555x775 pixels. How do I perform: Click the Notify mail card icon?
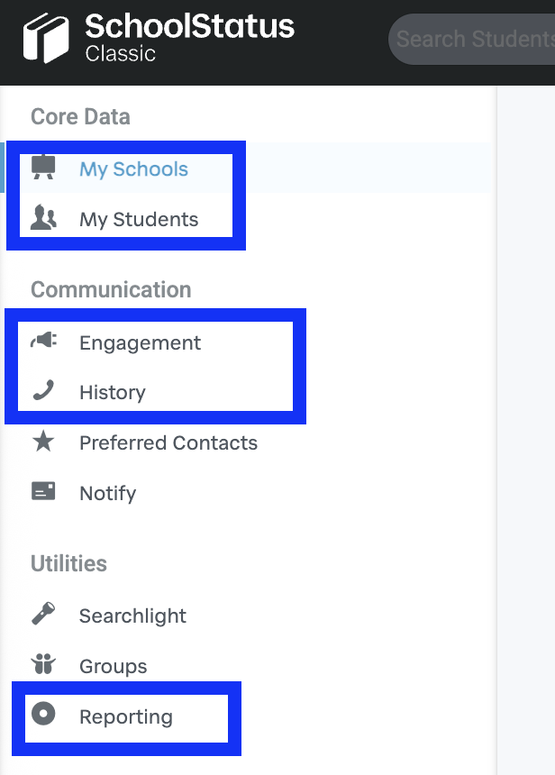(43, 492)
